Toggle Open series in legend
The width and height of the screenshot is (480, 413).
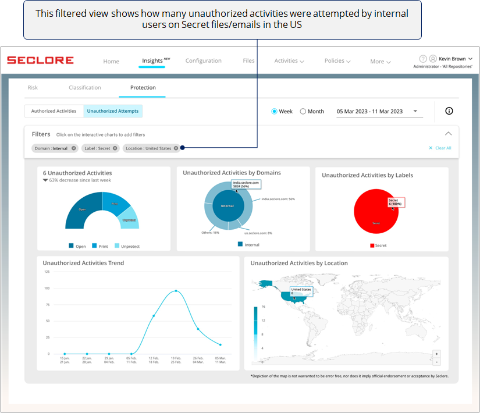pyautogui.click(x=77, y=246)
